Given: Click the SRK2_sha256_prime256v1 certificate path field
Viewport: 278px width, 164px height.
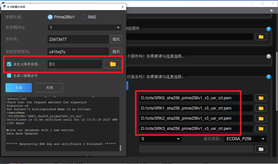Looking at the screenshot, I should click(196, 118).
